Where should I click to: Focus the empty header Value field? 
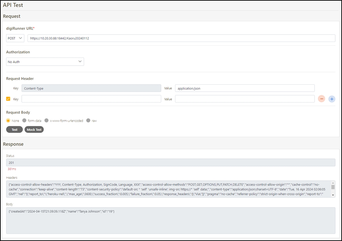tap(245, 99)
